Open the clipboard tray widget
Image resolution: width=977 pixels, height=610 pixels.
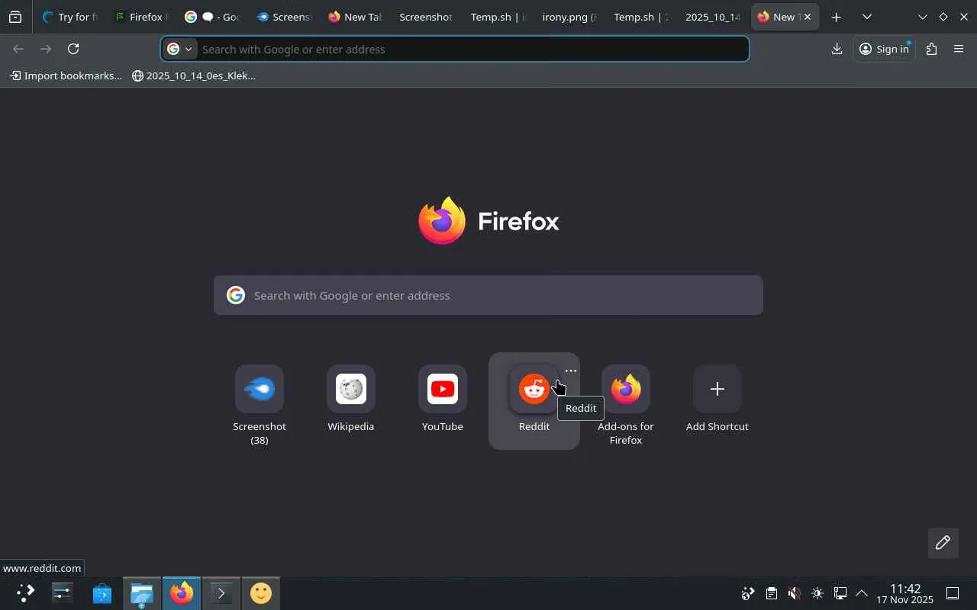pyautogui.click(x=772, y=593)
